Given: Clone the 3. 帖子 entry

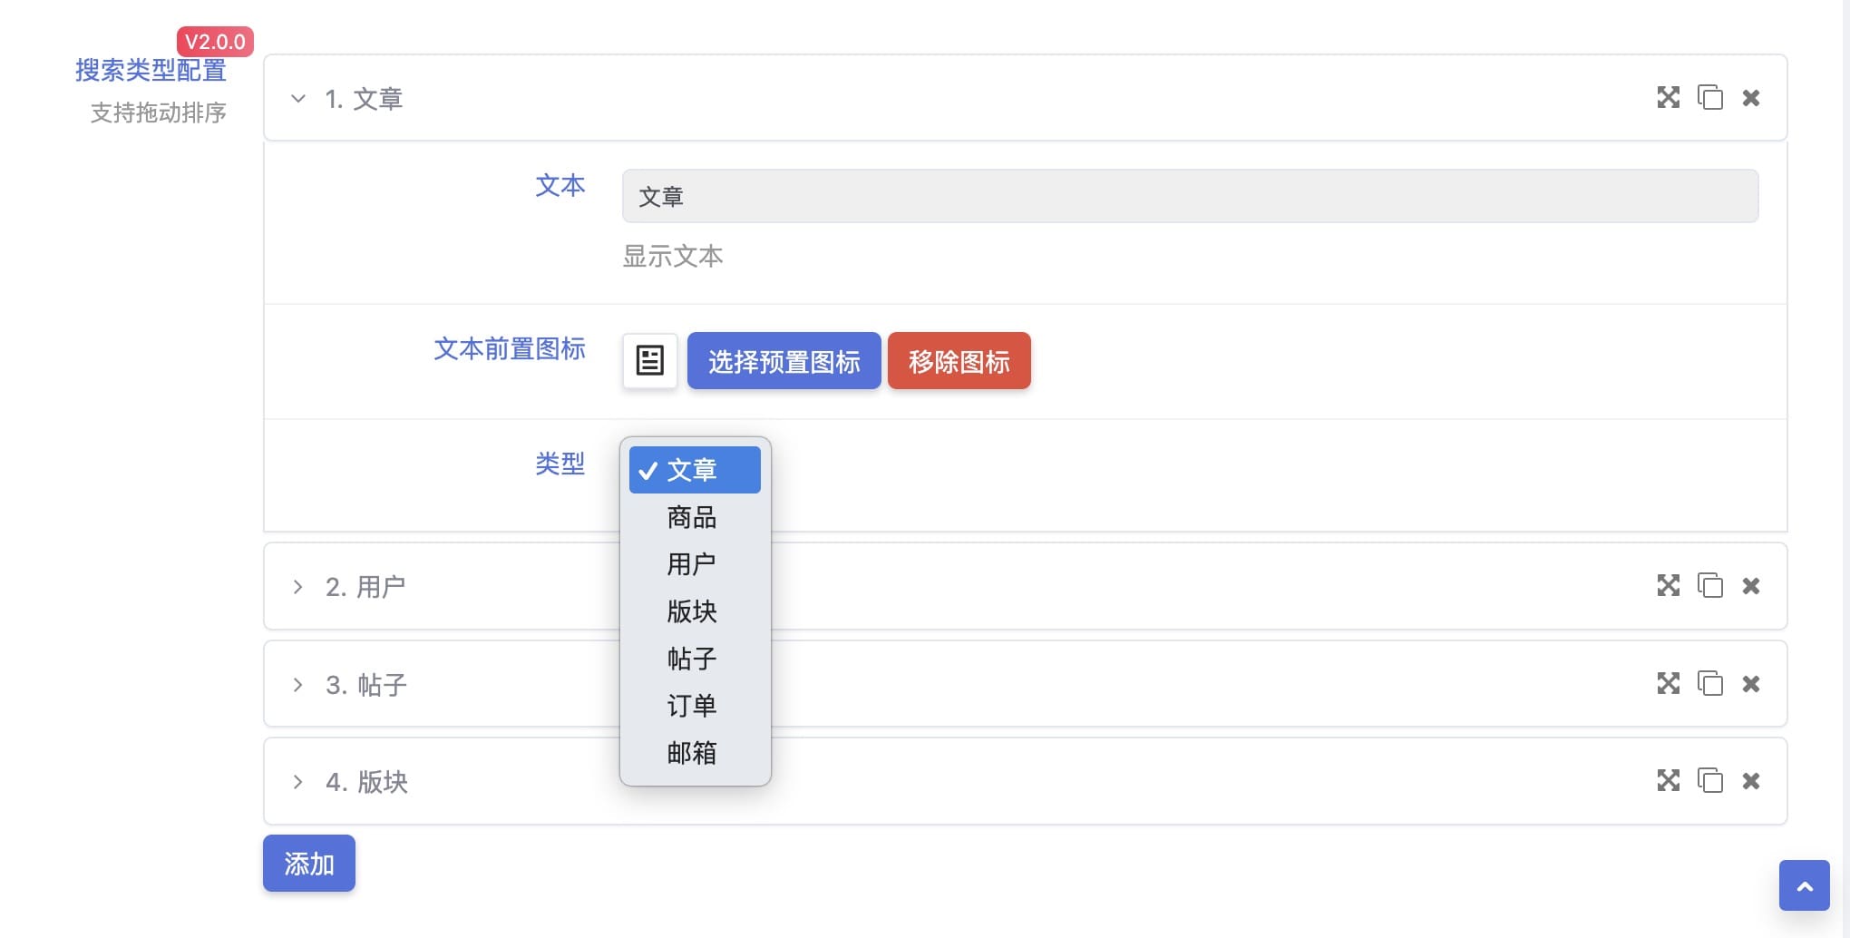Looking at the screenshot, I should pyautogui.click(x=1709, y=683).
